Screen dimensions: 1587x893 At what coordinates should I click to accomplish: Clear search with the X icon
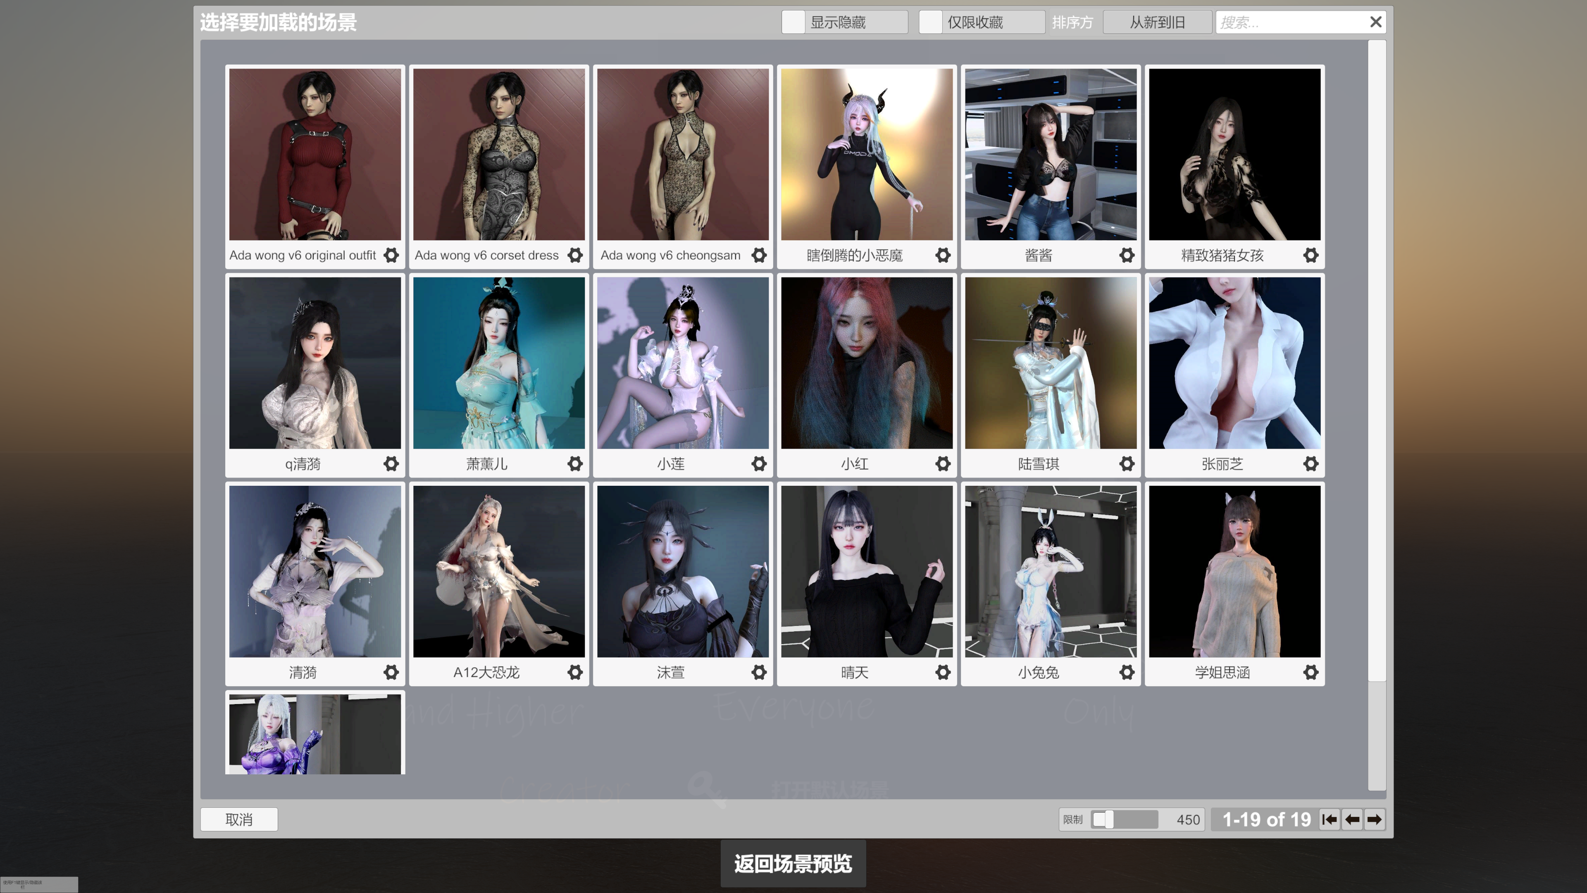1376,22
